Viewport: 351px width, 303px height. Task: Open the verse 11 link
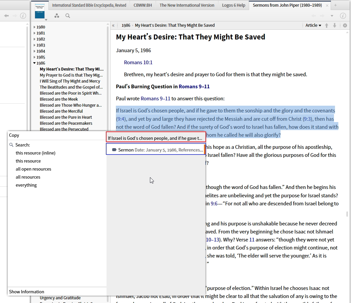click(252, 239)
